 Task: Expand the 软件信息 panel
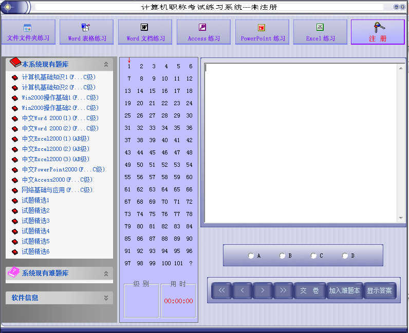(106, 298)
